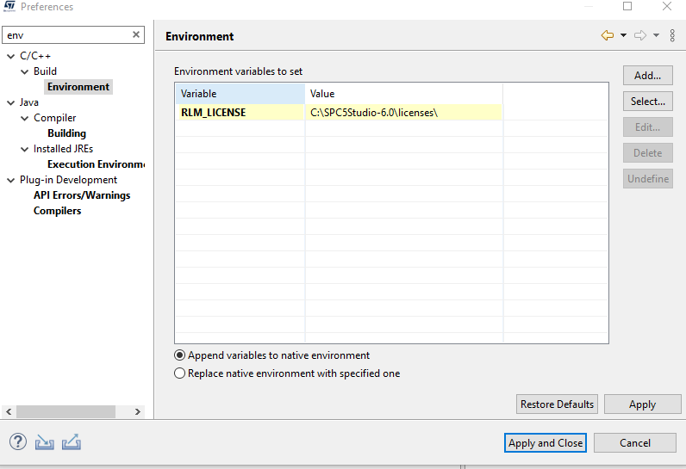Click the right scroll arrow in tree pane
This screenshot has height=469, width=686.
click(137, 412)
